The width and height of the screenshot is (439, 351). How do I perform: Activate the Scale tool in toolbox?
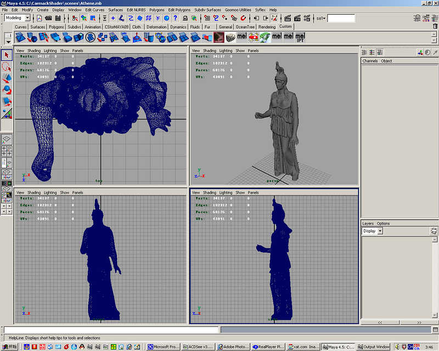coord(7,101)
